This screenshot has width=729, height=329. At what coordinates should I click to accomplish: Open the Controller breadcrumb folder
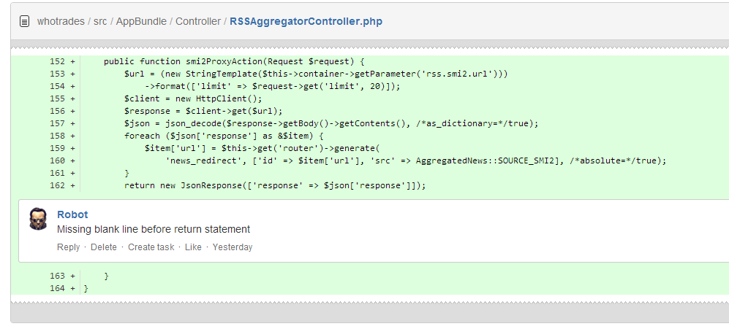coord(197,22)
